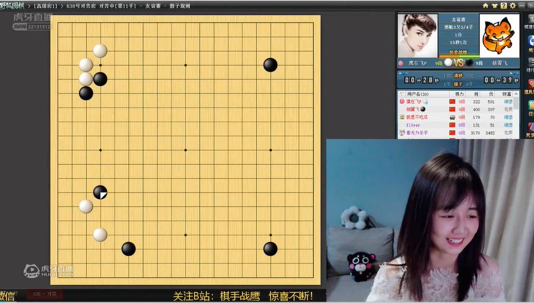
Task: Click the black stone at upper-right star point
Action: click(x=271, y=65)
